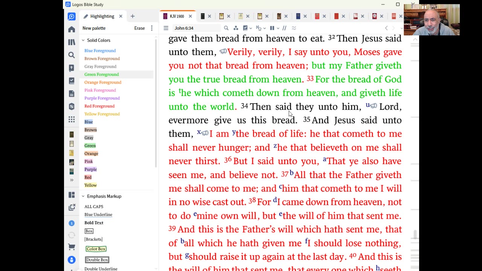Expand more shortcuts double-chevron in sidebar
The height and width of the screenshot is (271, 482).
[72, 180]
